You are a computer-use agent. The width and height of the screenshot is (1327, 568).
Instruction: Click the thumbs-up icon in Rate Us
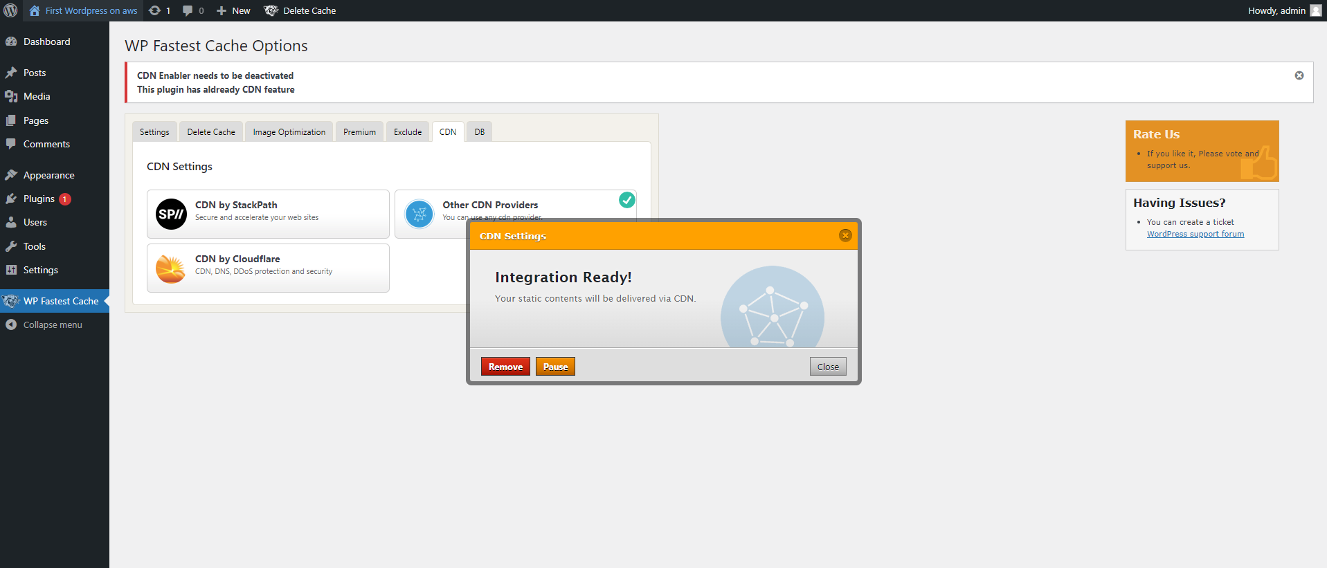1258,163
